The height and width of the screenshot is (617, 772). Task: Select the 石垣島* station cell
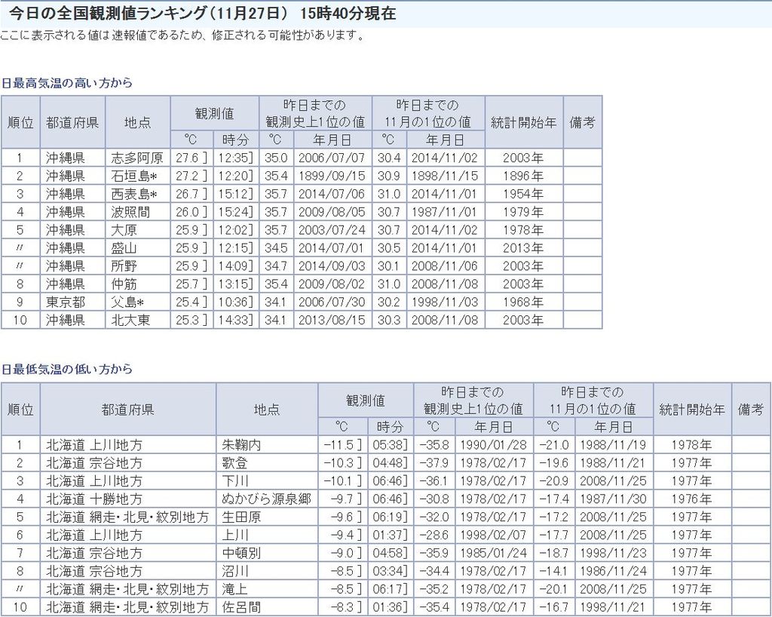[138, 176]
